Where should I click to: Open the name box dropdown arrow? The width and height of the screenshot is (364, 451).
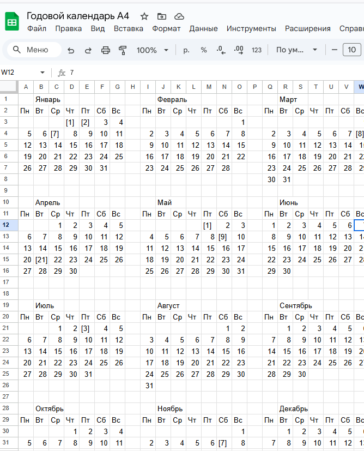[x=43, y=73]
